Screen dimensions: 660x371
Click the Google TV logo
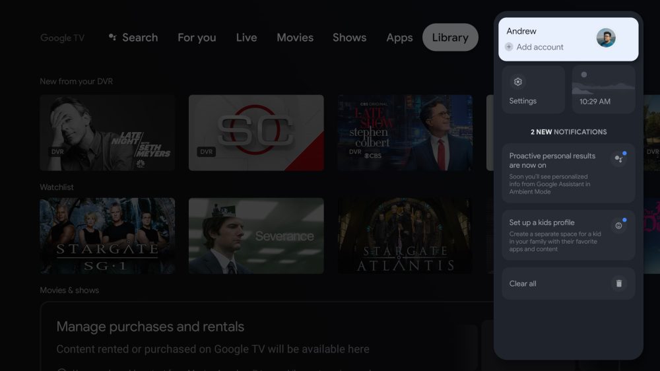click(62, 38)
